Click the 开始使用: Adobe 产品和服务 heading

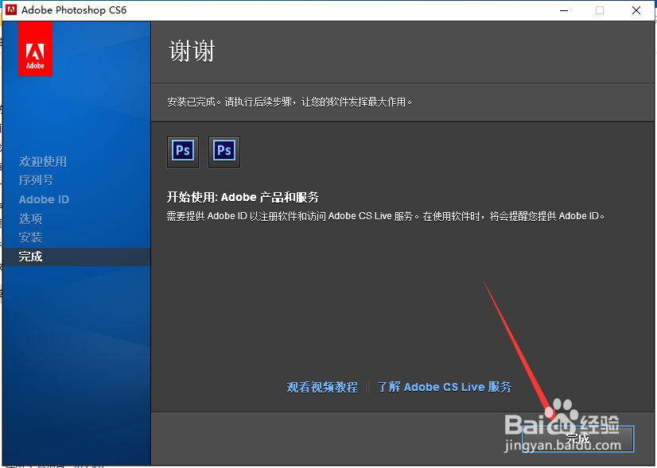(243, 197)
